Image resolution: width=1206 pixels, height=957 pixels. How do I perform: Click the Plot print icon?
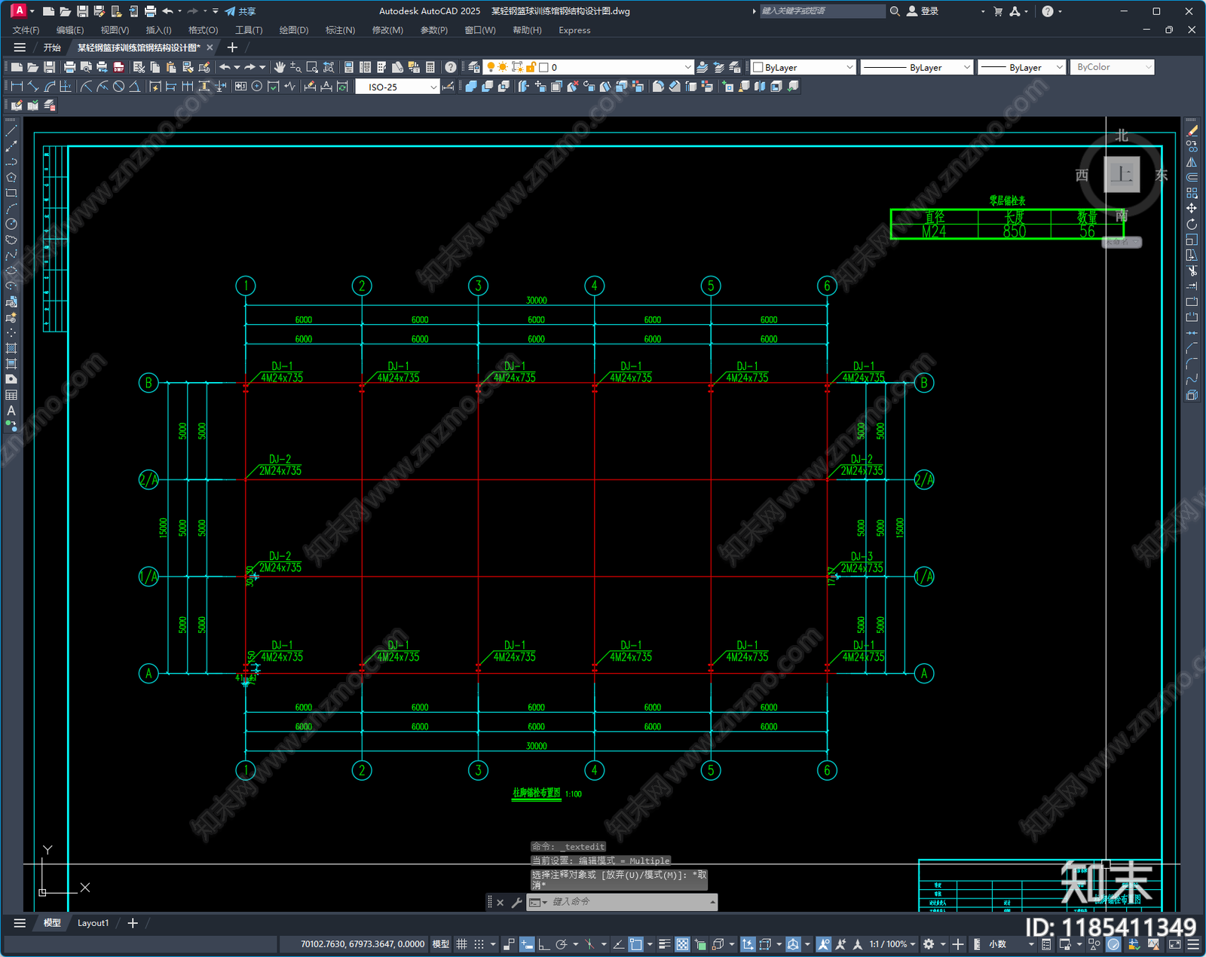69,67
